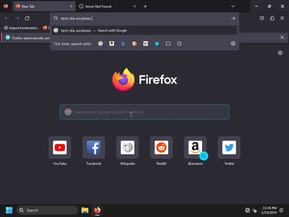
Task: Close the Server Not Found tab
Action: tap(135, 6)
